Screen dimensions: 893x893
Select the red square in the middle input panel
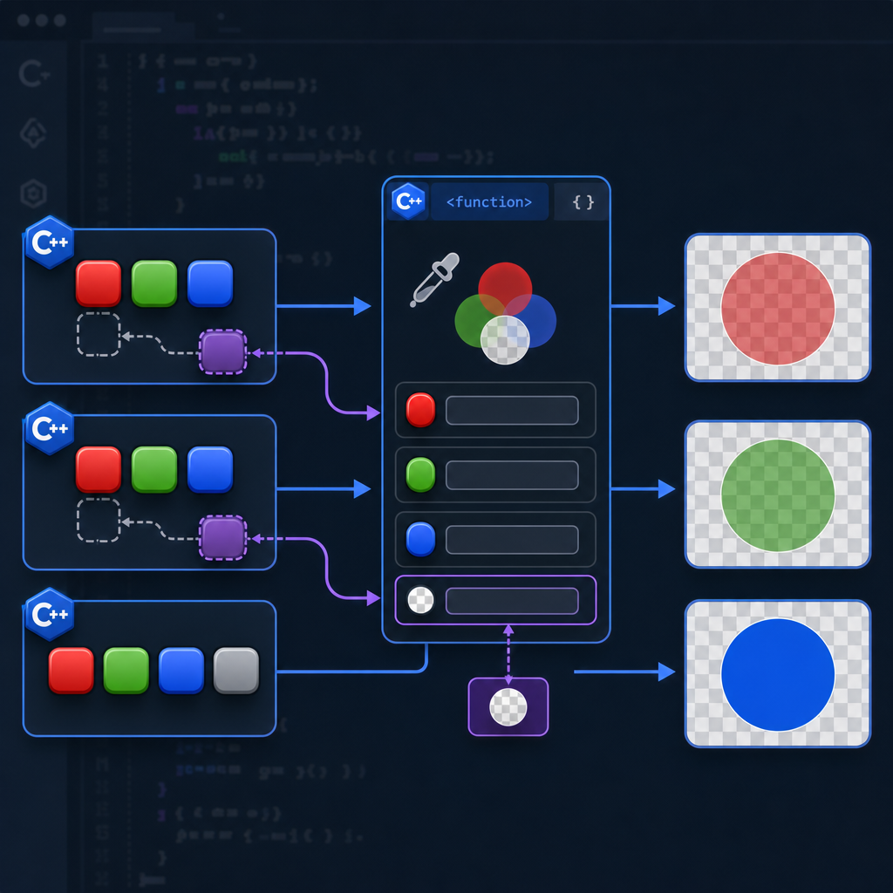[x=99, y=469]
